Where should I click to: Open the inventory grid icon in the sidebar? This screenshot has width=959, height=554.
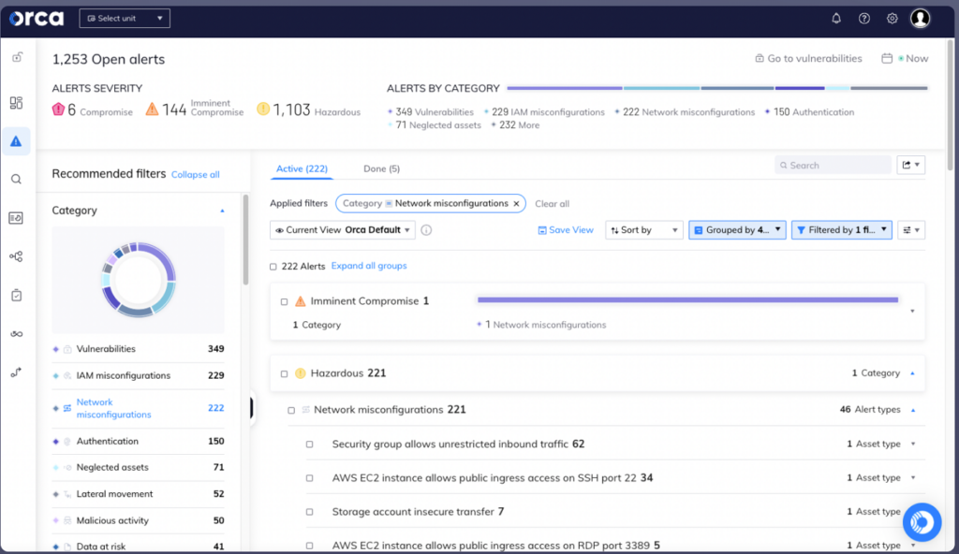point(15,103)
